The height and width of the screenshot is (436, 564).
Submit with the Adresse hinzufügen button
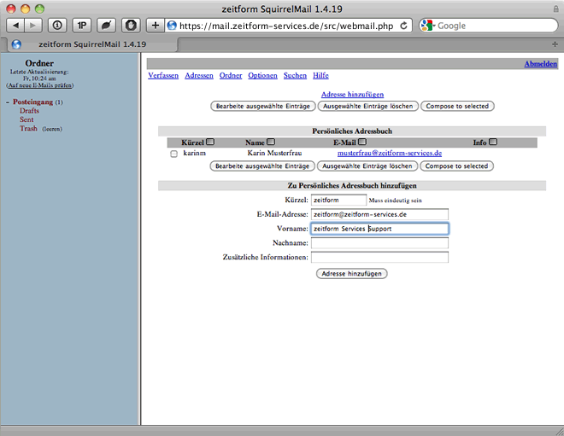point(351,274)
